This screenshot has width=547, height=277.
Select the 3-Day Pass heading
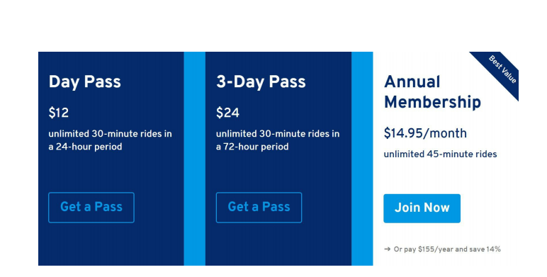(x=261, y=82)
